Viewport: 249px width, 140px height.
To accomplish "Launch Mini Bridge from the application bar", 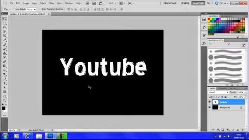I will click(x=94, y=3).
